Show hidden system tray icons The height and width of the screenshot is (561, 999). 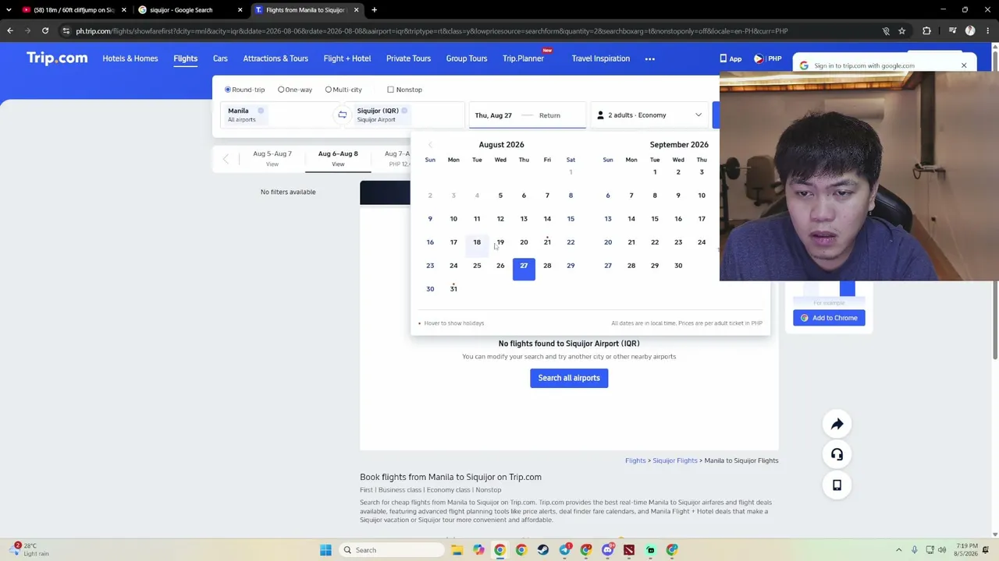click(898, 550)
